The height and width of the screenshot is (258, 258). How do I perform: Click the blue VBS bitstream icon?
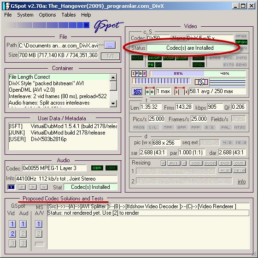point(137,92)
